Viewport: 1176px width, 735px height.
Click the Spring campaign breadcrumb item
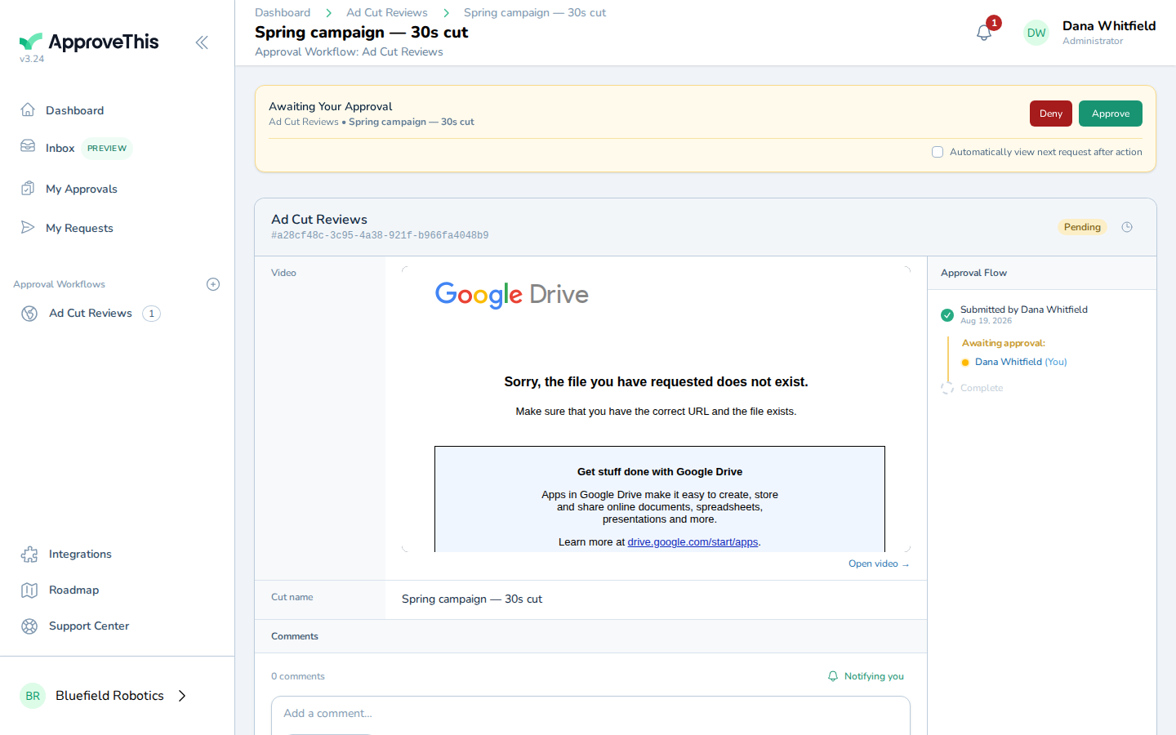[535, 12]
